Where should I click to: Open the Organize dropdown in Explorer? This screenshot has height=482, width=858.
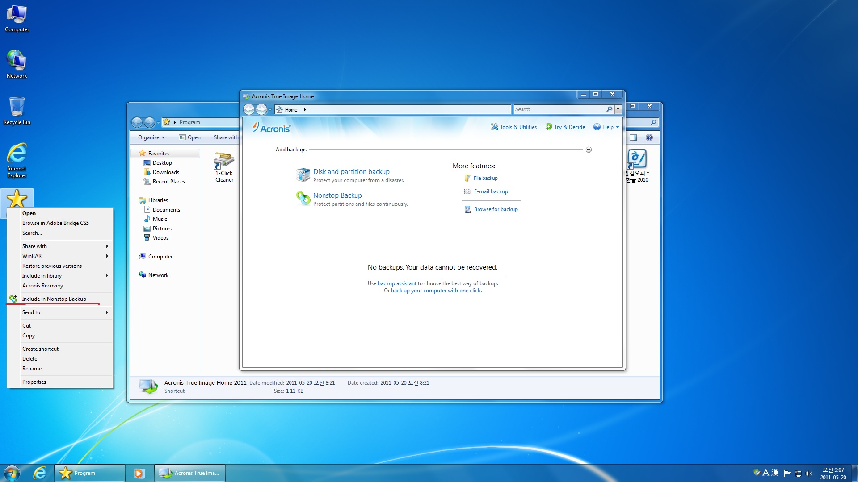[x=151, y=137]
